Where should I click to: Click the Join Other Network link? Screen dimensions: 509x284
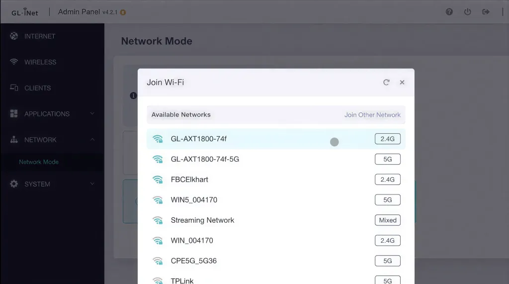pyautogui.click(x=372, y=115)
